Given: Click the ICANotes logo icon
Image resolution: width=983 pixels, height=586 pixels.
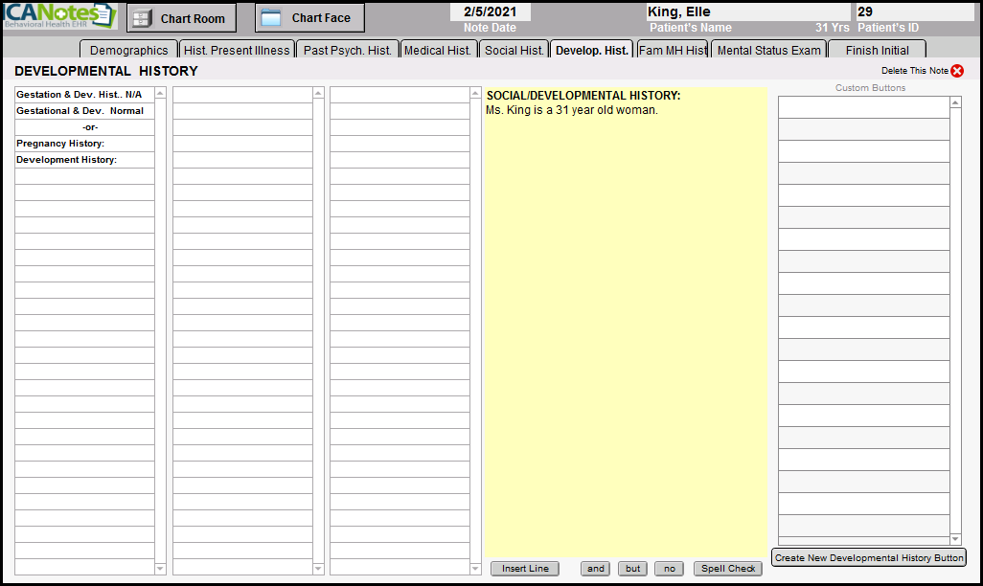Looking at the screenshot, I should tap(59, 16).
